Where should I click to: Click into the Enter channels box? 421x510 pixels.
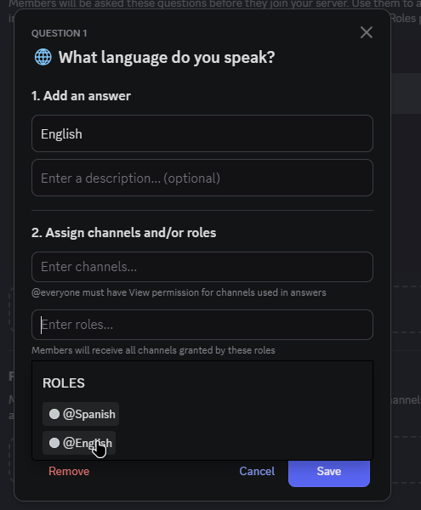[202, 267]
